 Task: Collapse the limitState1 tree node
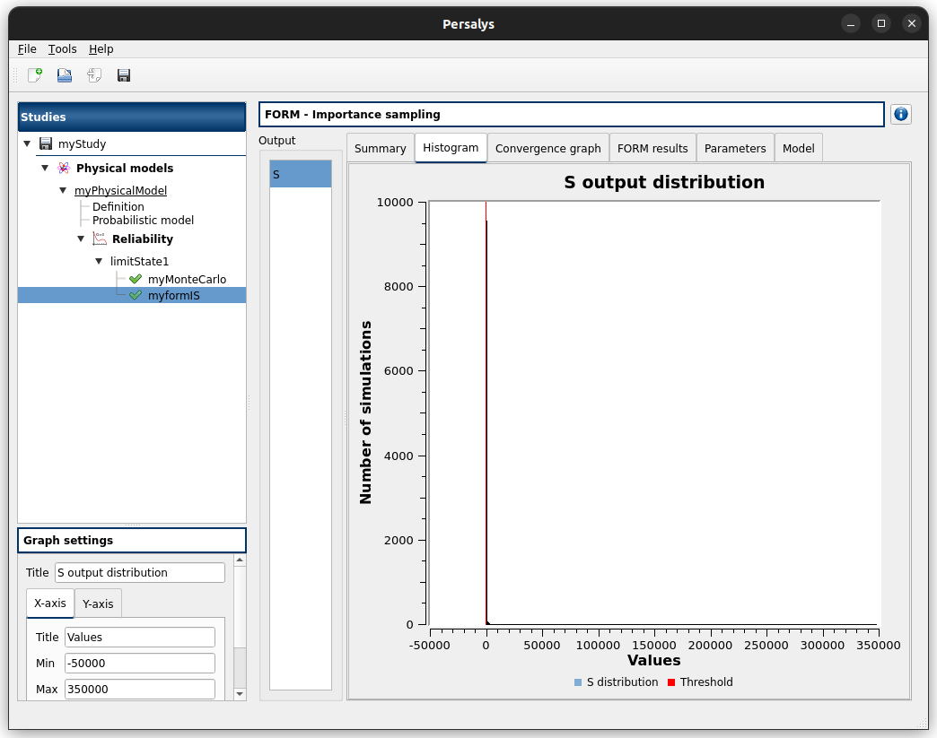99,261
